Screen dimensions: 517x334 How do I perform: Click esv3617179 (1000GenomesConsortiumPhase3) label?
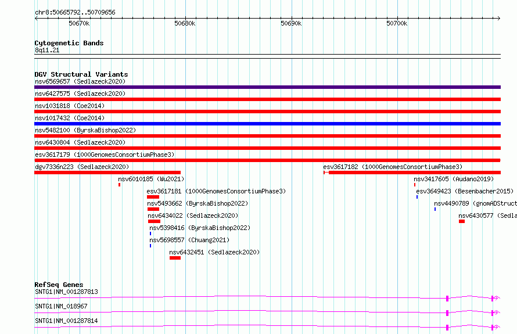pos(105,155)
